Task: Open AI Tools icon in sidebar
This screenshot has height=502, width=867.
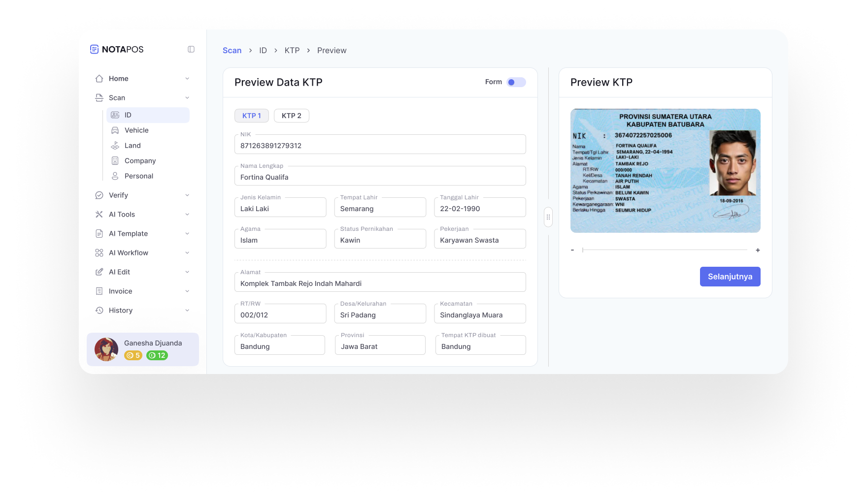Action: coord(99,215)
